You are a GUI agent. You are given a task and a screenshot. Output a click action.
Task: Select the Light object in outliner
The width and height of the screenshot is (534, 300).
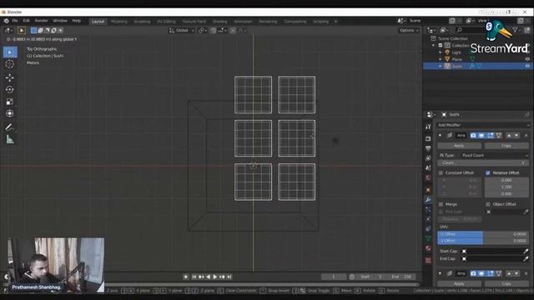pyautogui.click(x=456, y=52)
